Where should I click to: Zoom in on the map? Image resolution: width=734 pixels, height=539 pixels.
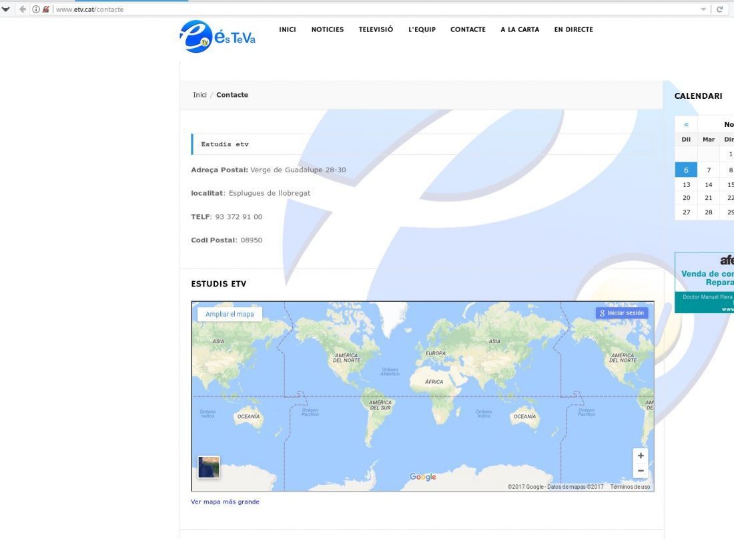[x=641, y=456]
